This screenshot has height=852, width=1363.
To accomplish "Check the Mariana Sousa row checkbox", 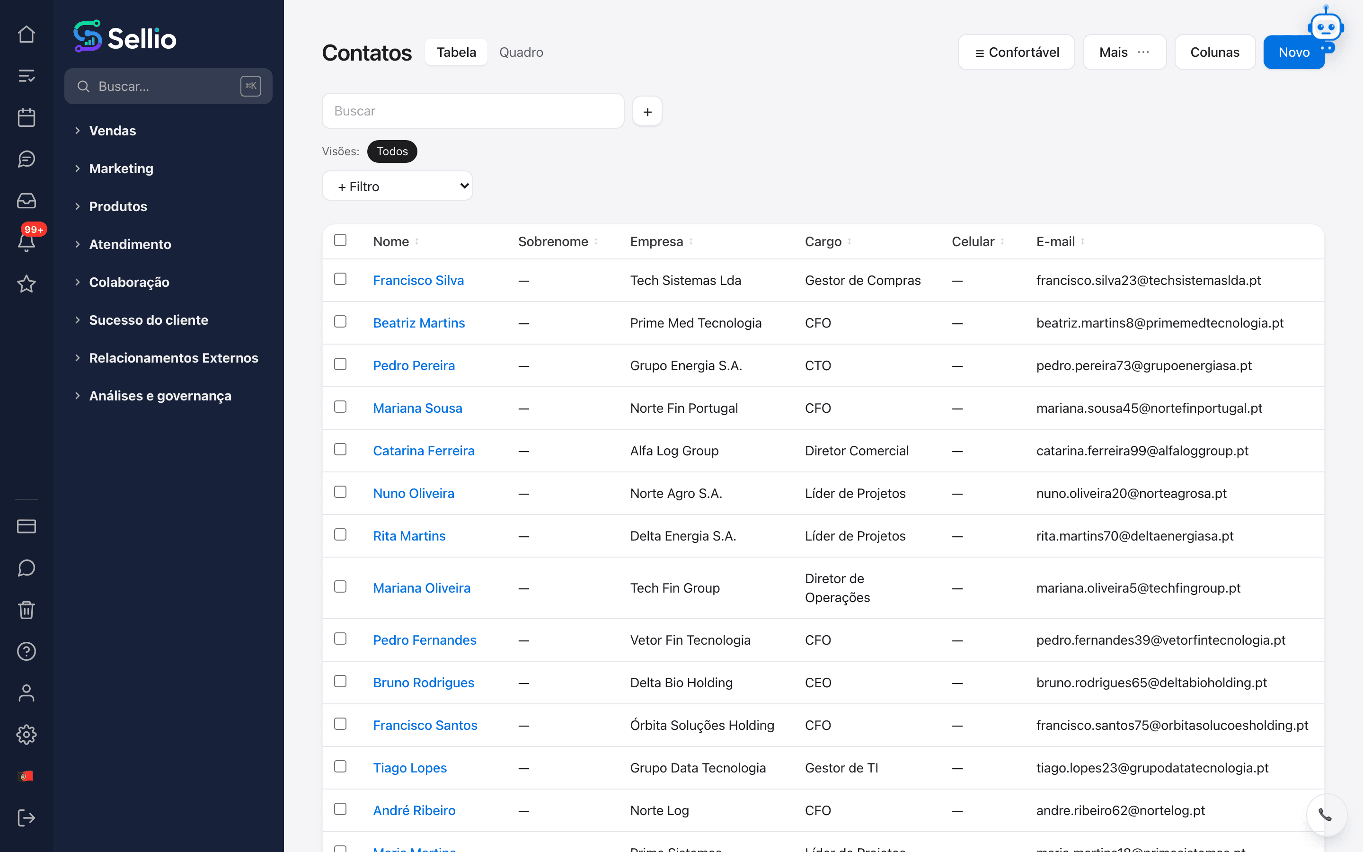I will click(340, 407).
